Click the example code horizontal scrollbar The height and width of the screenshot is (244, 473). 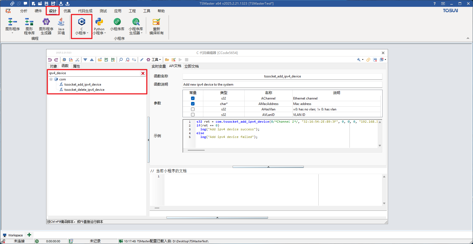(x=196, y=150)
